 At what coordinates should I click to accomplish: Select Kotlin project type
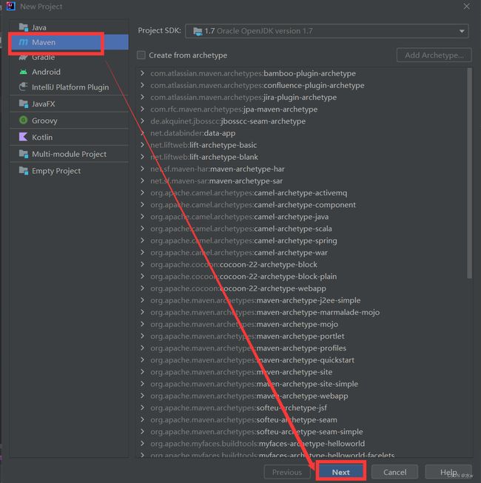click(x=70, y=137)
